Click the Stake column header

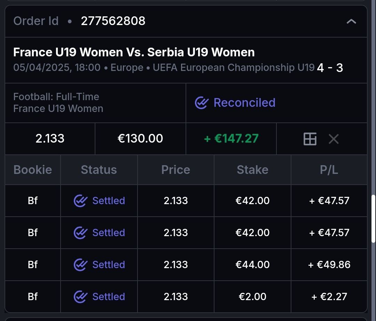[x=252, y=170]
